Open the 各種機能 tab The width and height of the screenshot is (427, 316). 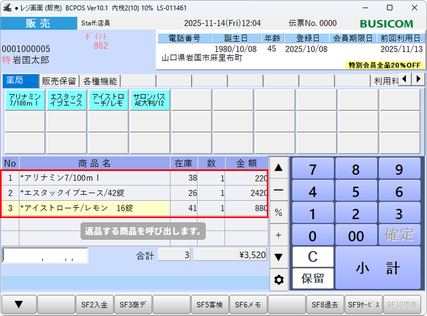coord(100,81)
